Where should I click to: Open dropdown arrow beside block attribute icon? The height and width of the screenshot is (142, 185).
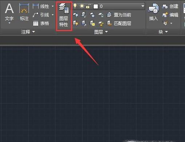[171, 23]
